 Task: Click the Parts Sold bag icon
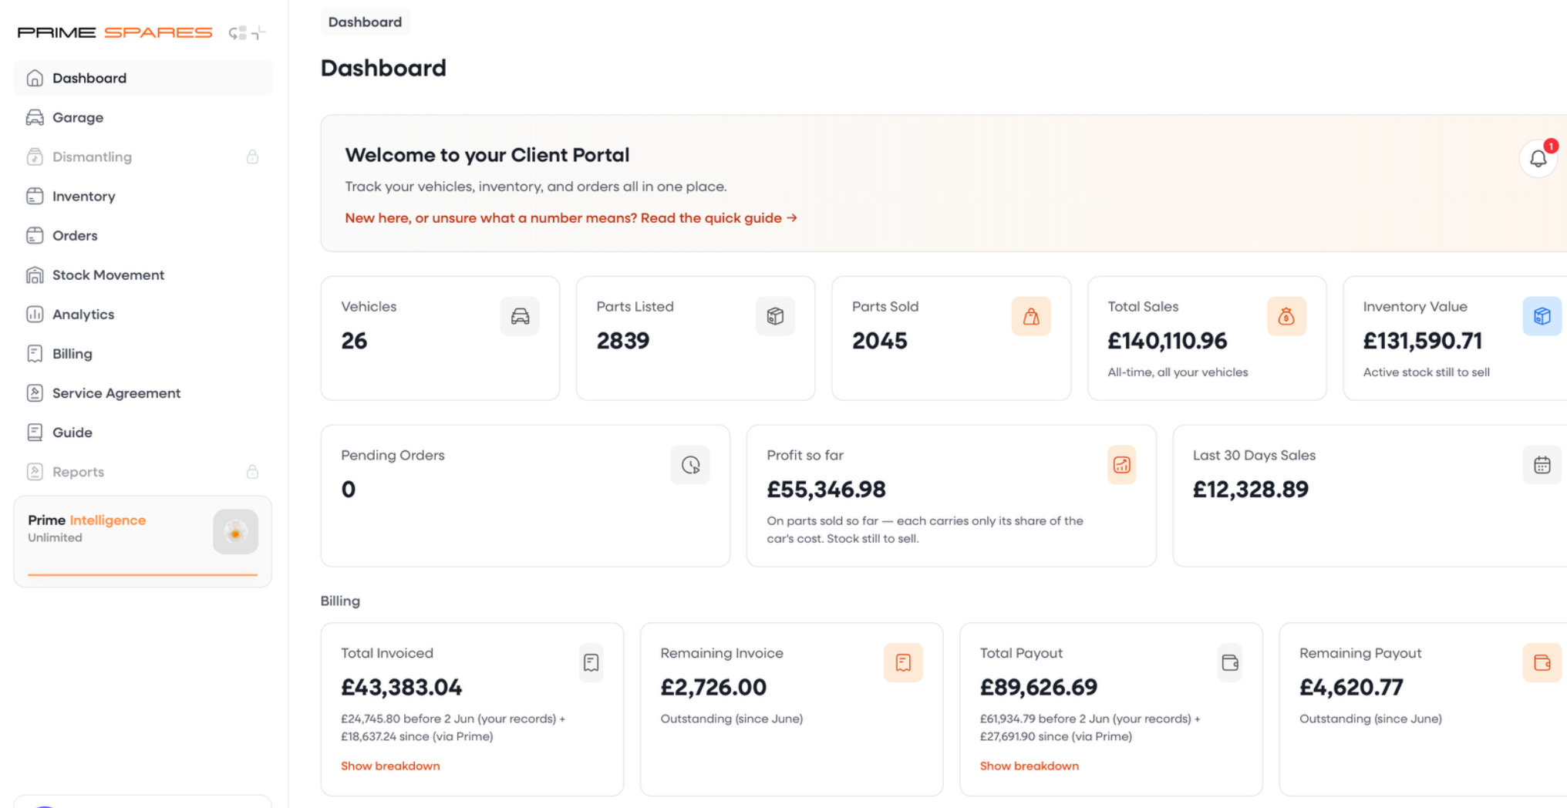click(x=1031, y=316)
